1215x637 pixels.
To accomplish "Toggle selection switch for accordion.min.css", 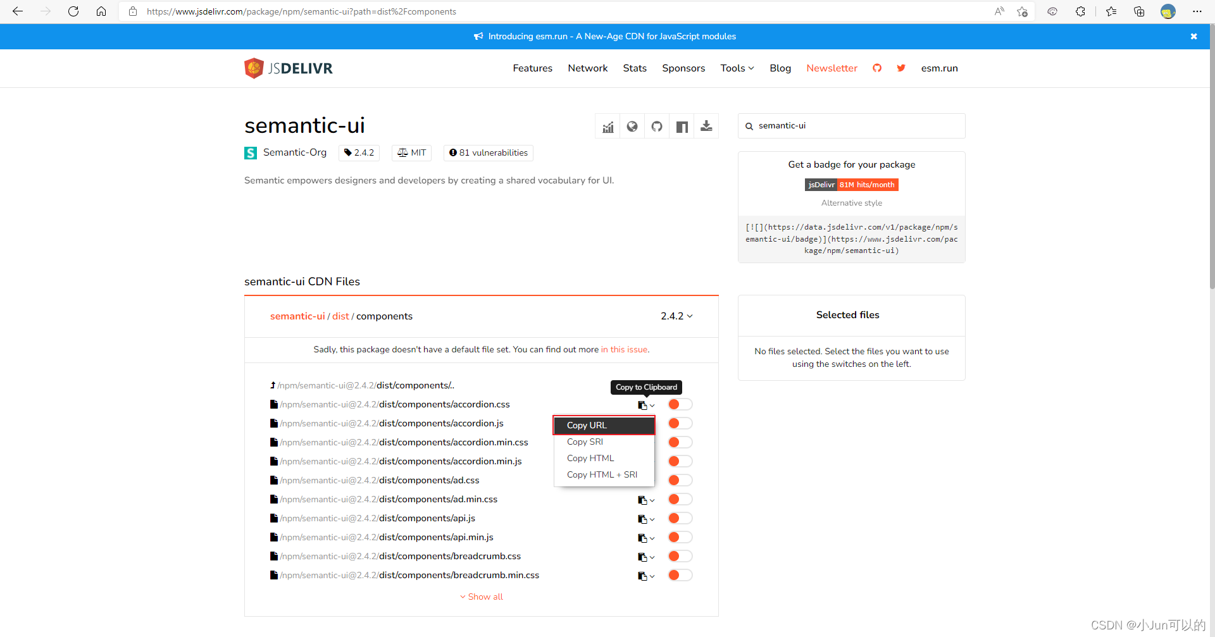I will click(x=680, y=442).
